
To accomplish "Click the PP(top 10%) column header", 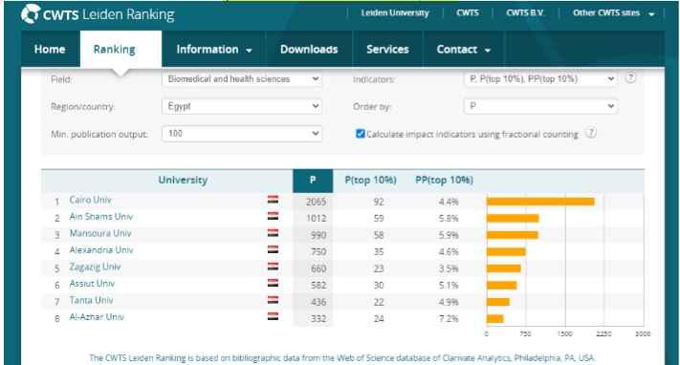I will (444, 181).
